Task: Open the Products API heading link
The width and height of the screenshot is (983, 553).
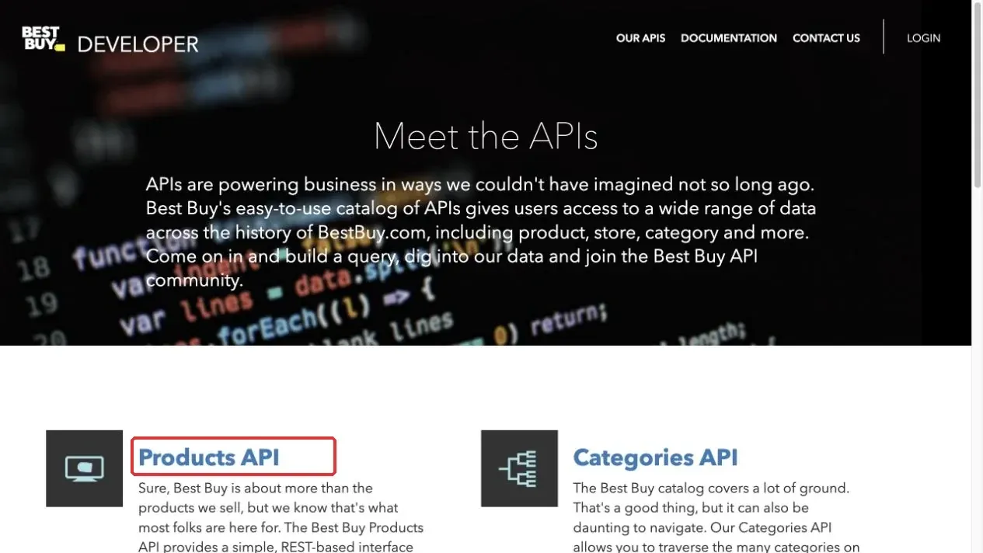Action: [x=209, y=457]
